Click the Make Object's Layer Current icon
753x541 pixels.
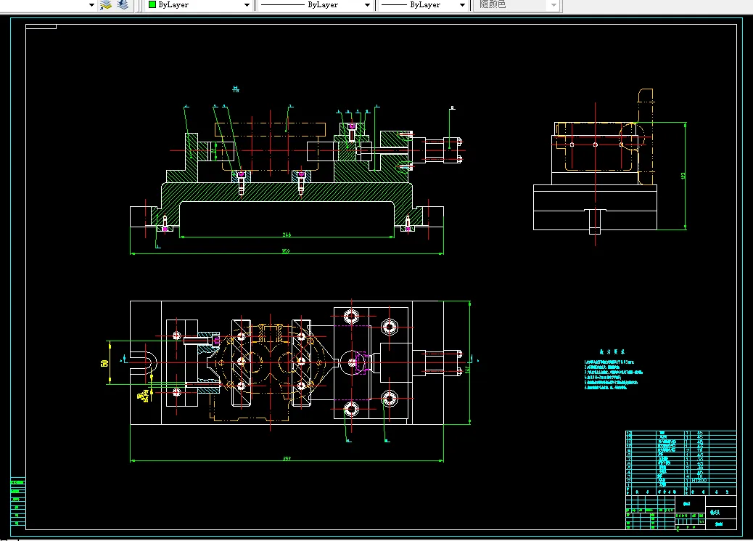pyautogui.click(x=106, y=4)
